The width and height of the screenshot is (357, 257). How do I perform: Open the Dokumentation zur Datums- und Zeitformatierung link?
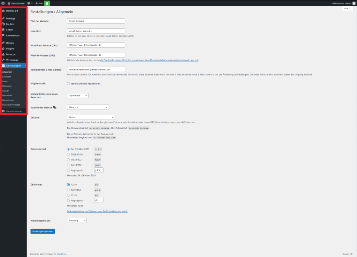point(98,211)
